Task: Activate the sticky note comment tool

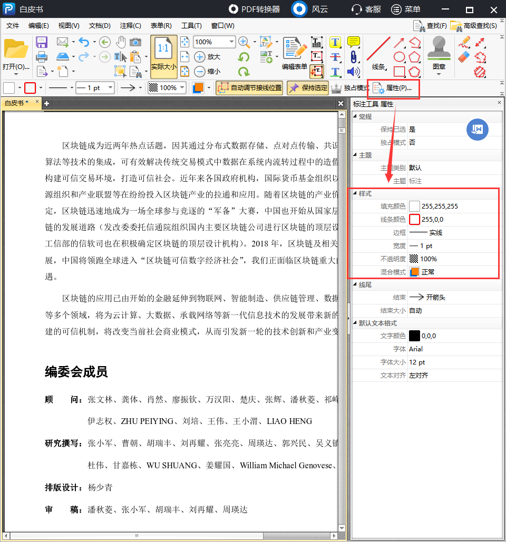Action: pos(353,42)
